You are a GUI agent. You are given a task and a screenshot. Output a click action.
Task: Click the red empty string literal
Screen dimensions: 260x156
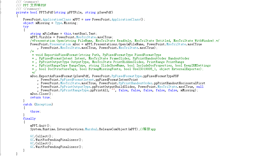tap(113, 90)
